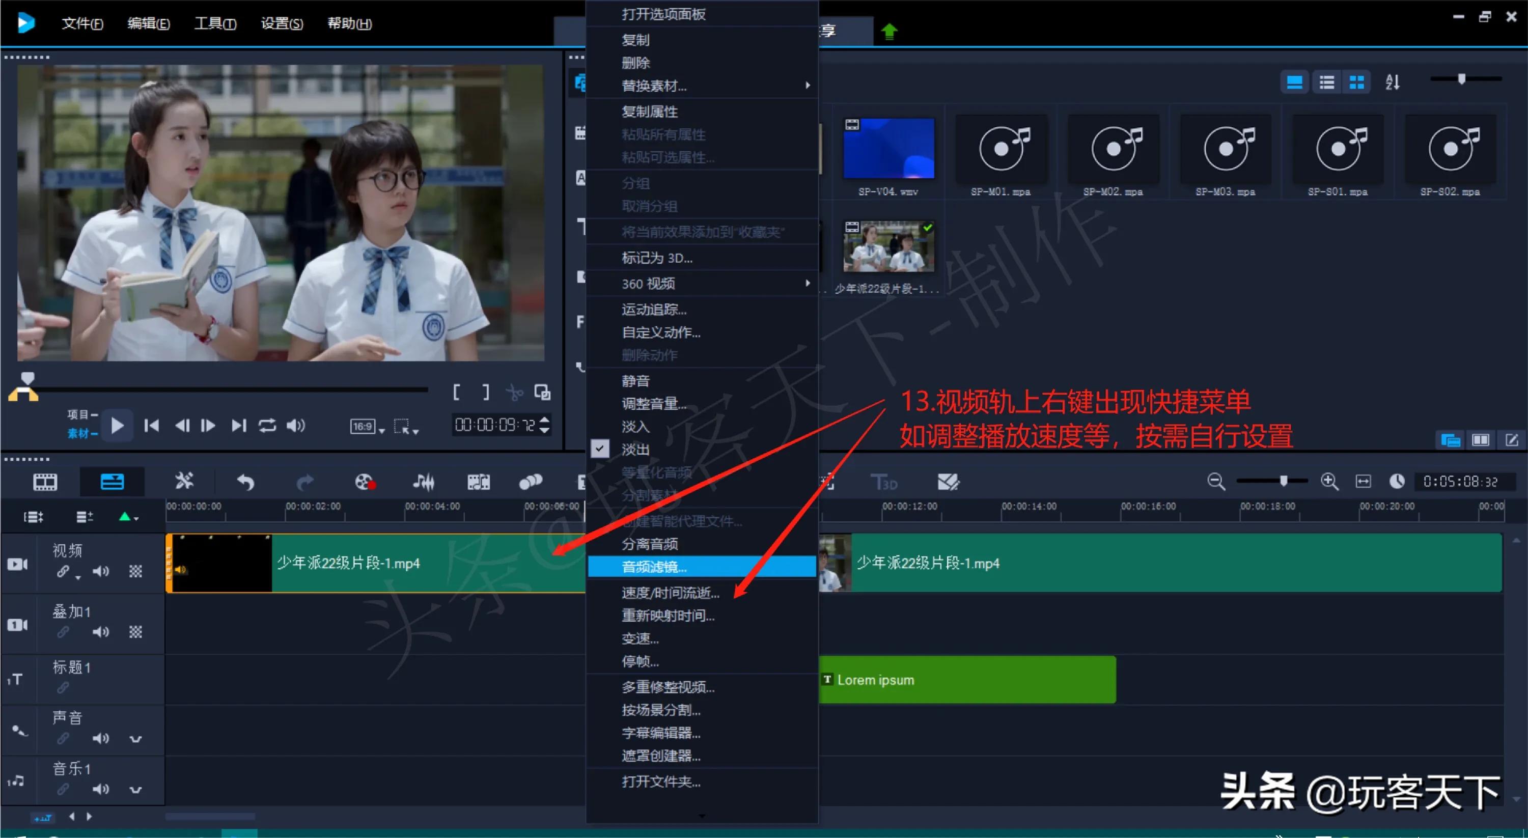Zoom in on timeline with magnifier plus icon
The width and height of the screenshot is (1528, 838).
click(x=1330, y=482)
